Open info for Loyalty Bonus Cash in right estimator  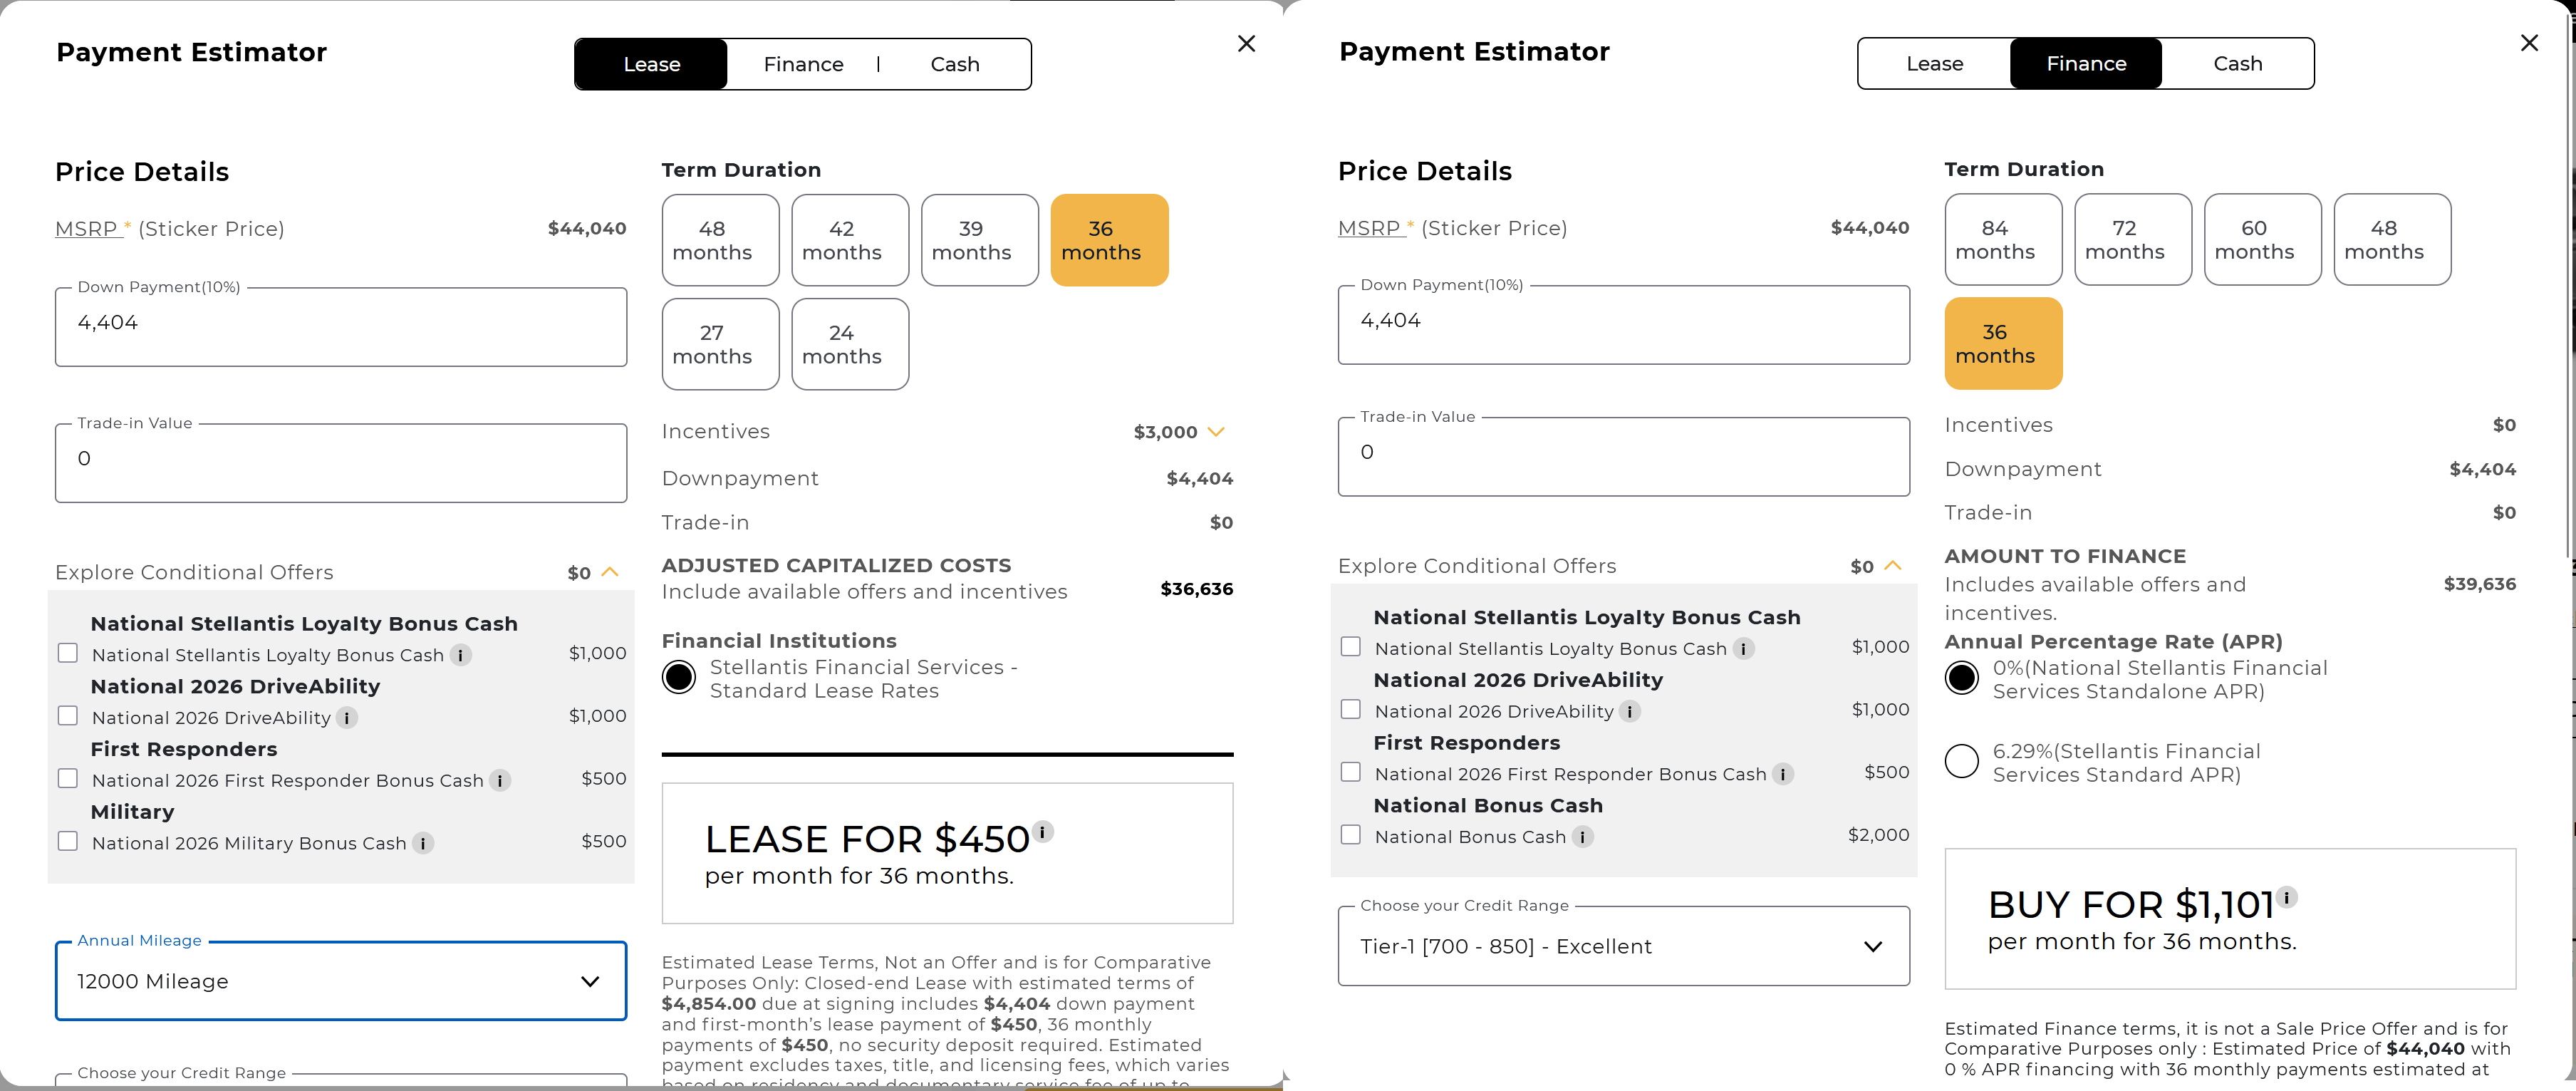point(1743,649)
